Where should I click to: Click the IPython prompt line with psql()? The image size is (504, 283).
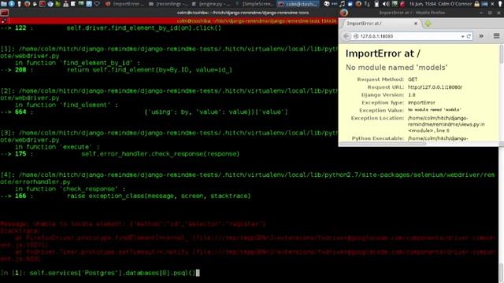(100, 273)
